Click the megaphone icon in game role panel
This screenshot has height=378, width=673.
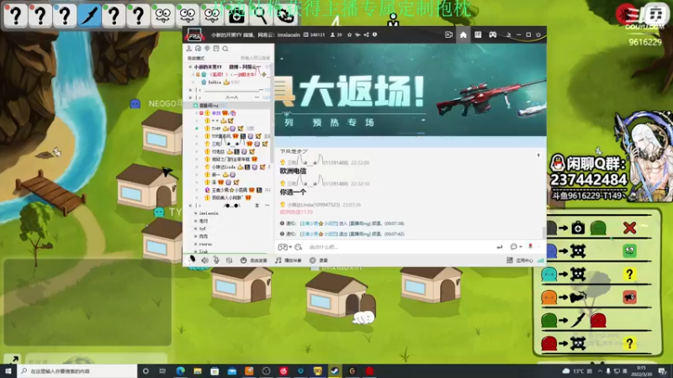pyautogui.click(x=629, y=297)
